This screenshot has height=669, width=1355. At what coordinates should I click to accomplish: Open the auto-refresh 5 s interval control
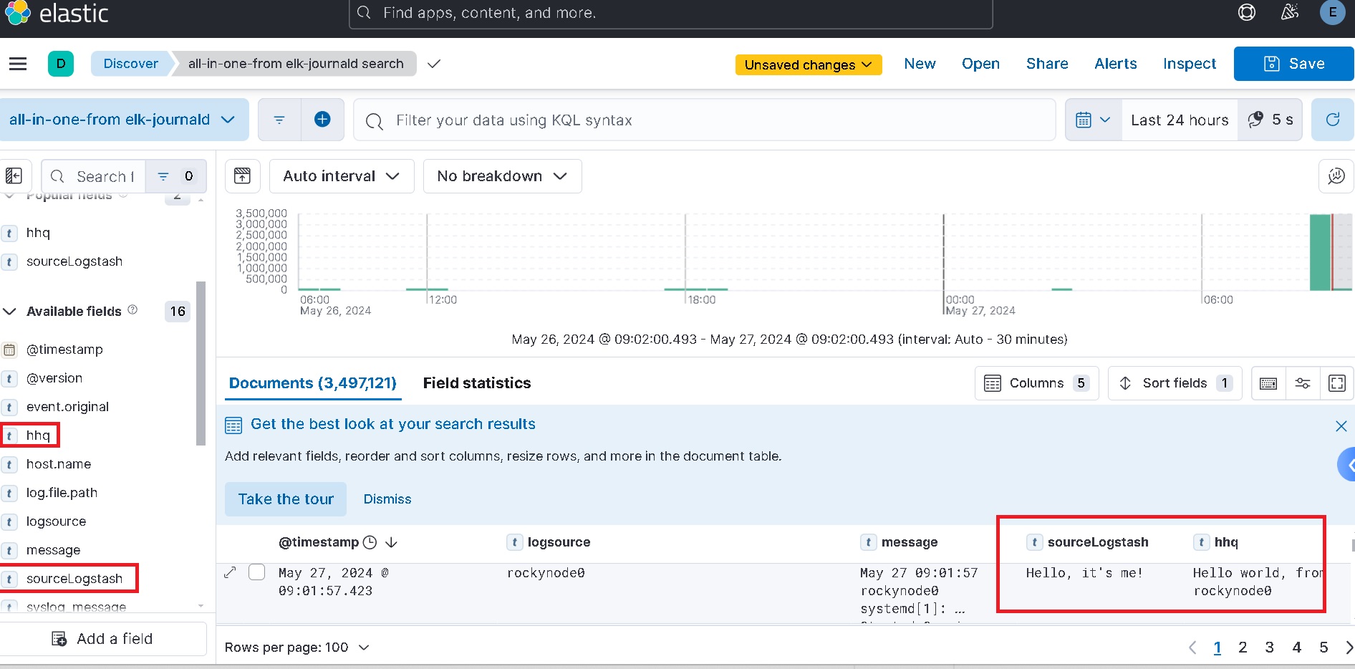1270,120
